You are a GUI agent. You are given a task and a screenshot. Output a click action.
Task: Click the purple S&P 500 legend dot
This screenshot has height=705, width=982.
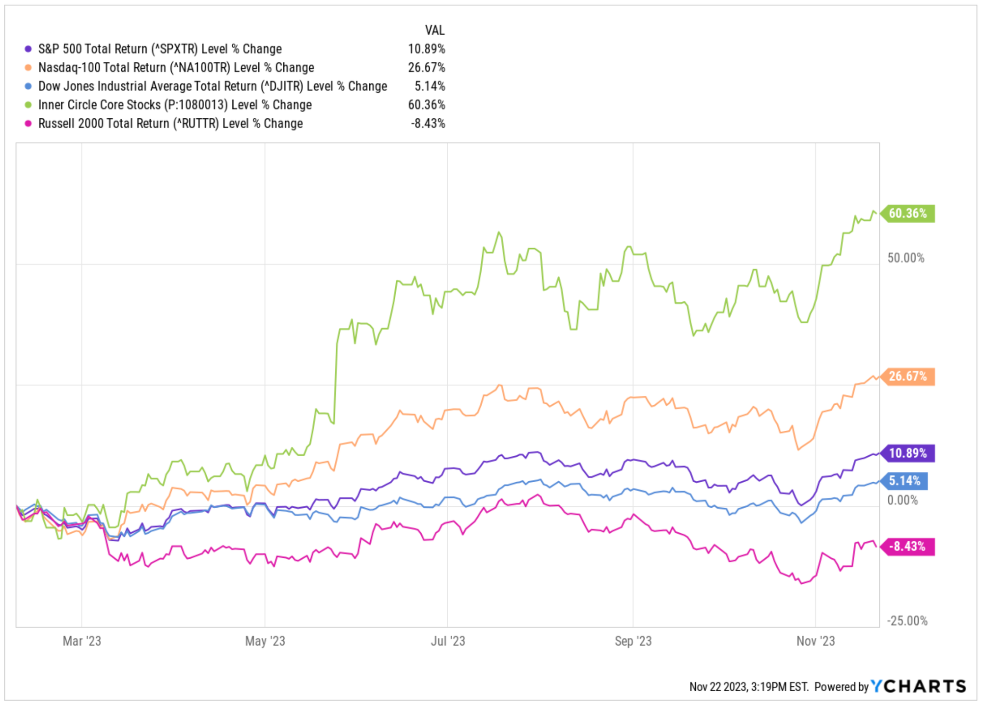click(28, 49)
